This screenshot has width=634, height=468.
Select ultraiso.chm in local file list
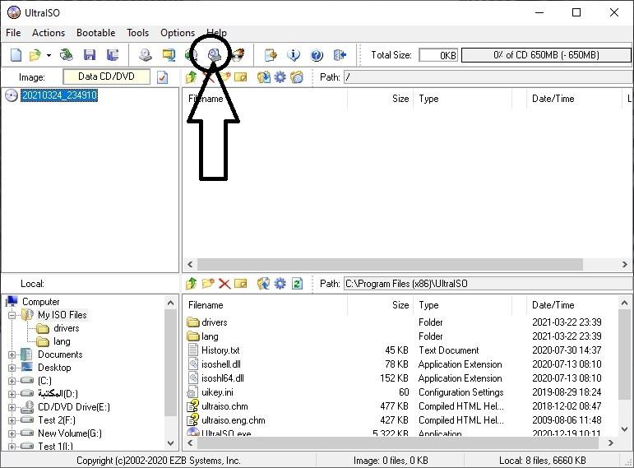tap(224, 406)
